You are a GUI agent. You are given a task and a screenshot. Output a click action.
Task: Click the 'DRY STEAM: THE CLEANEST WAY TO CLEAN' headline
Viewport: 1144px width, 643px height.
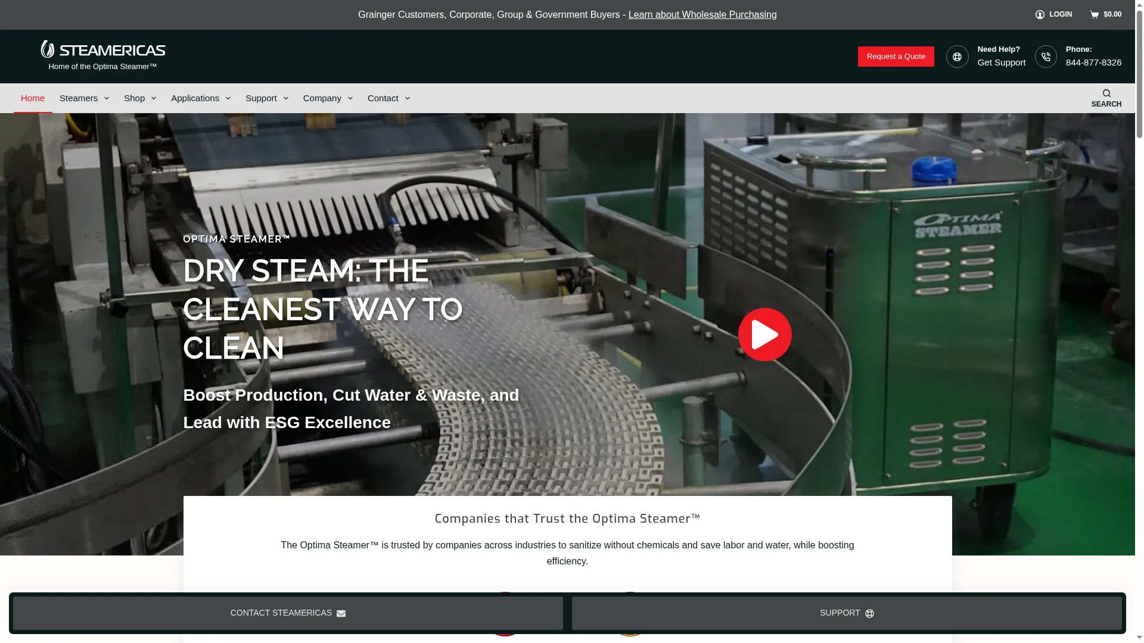(323, 310)
